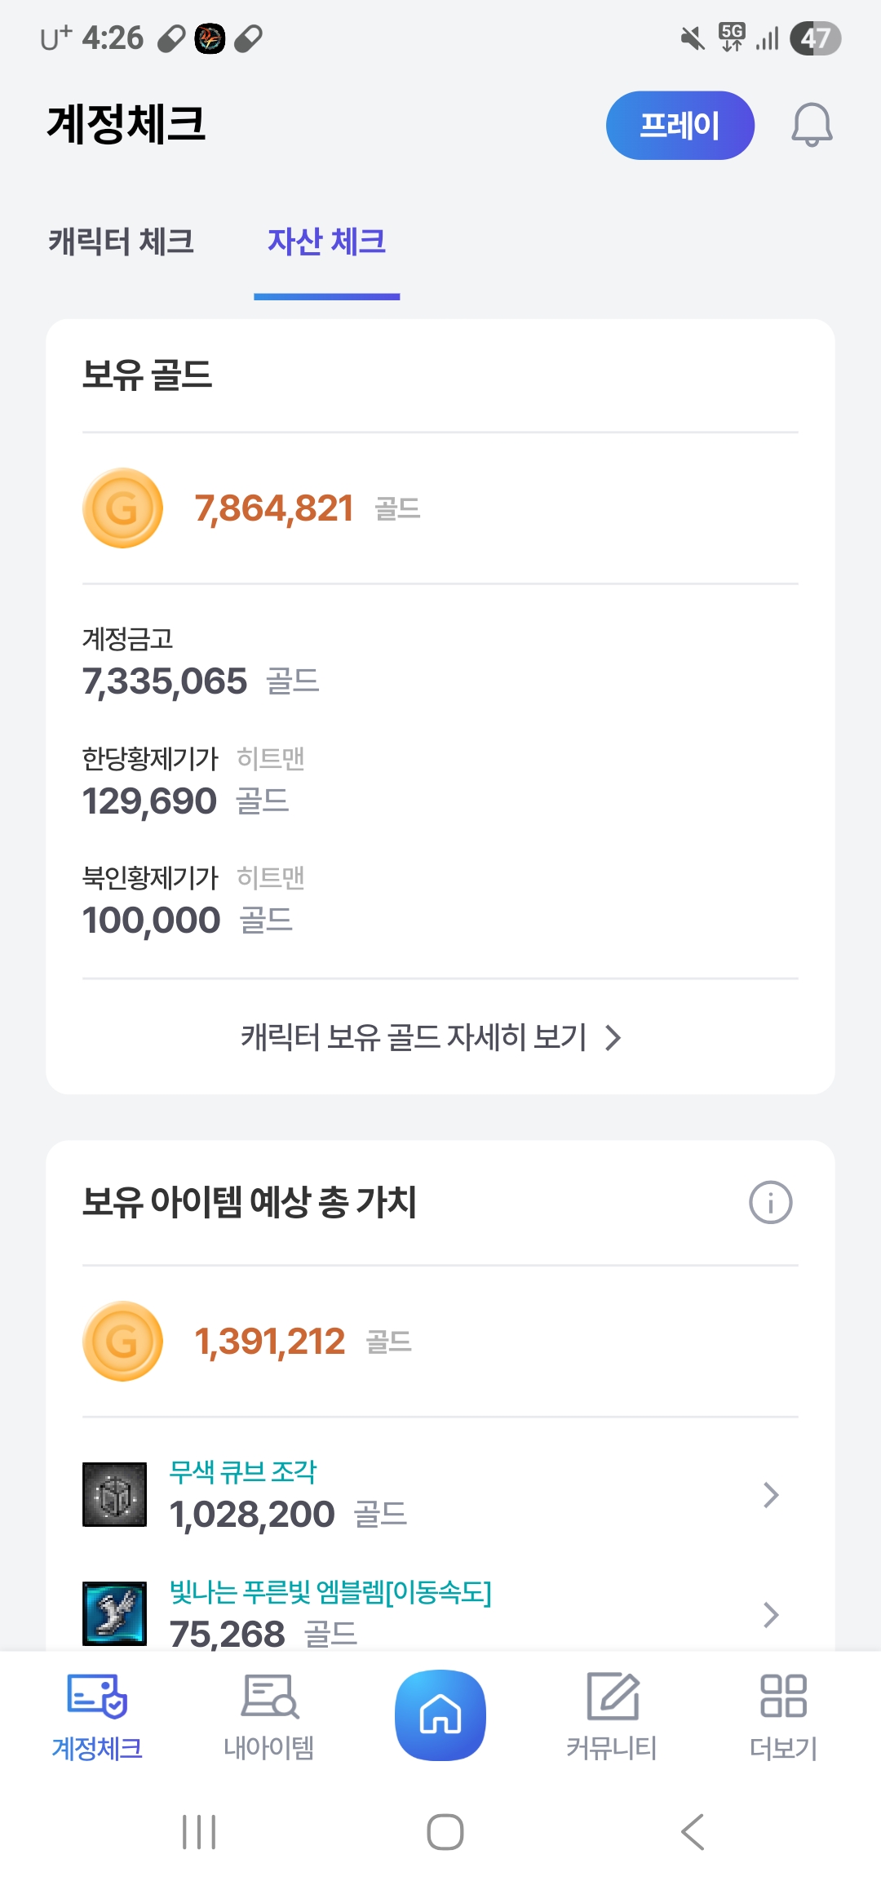Expand 캐릭터 보유 골드 자세히 보기 arrow

click(x=613, y=1038)
